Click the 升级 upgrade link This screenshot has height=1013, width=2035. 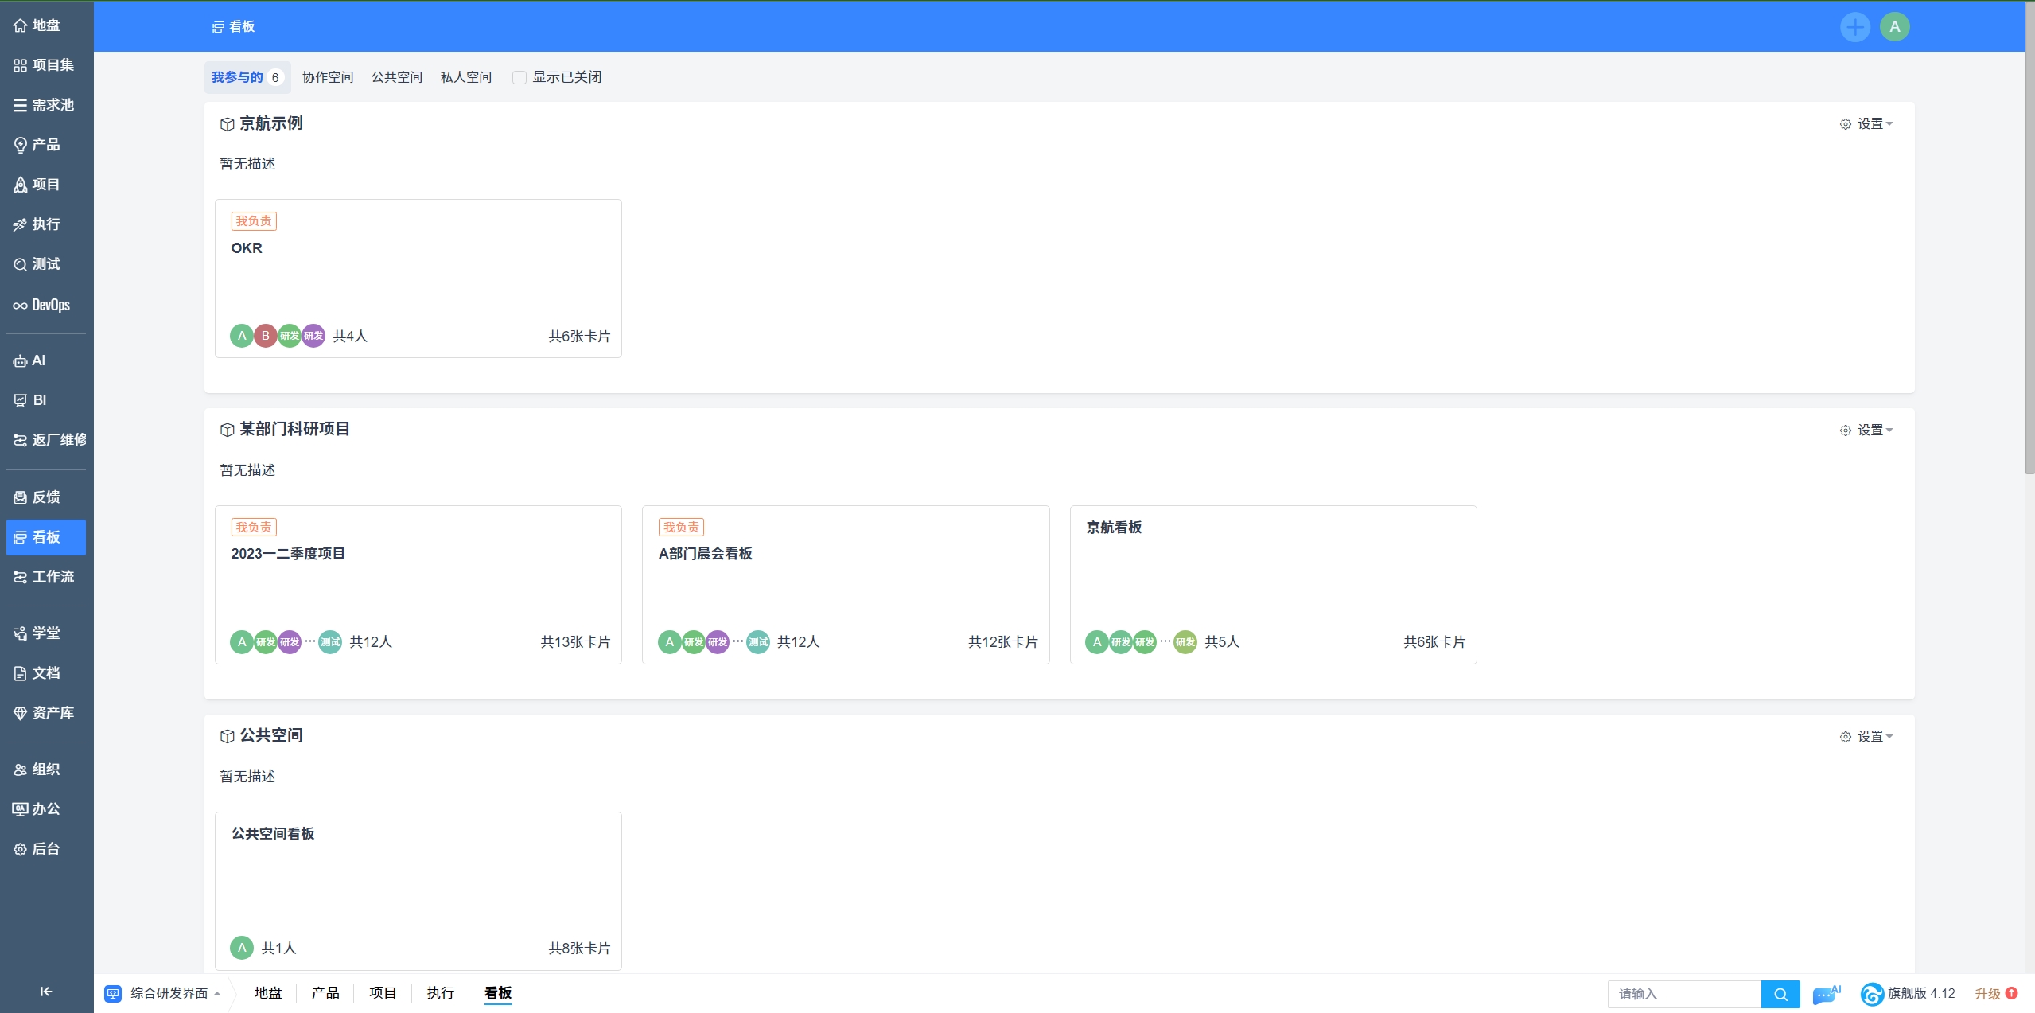tap(1987, 994)
